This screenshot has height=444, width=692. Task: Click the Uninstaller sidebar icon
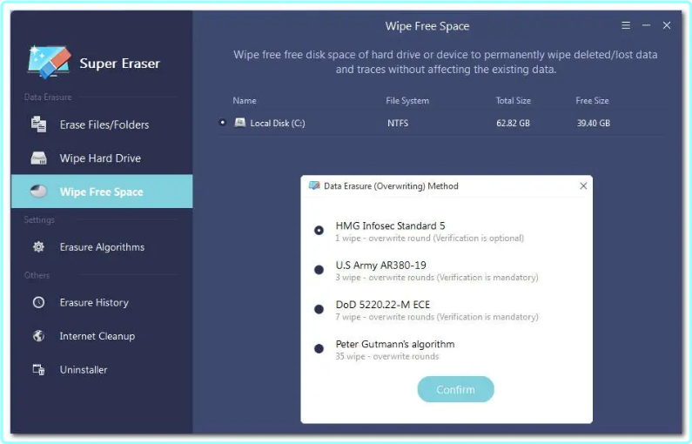[38, 370]
